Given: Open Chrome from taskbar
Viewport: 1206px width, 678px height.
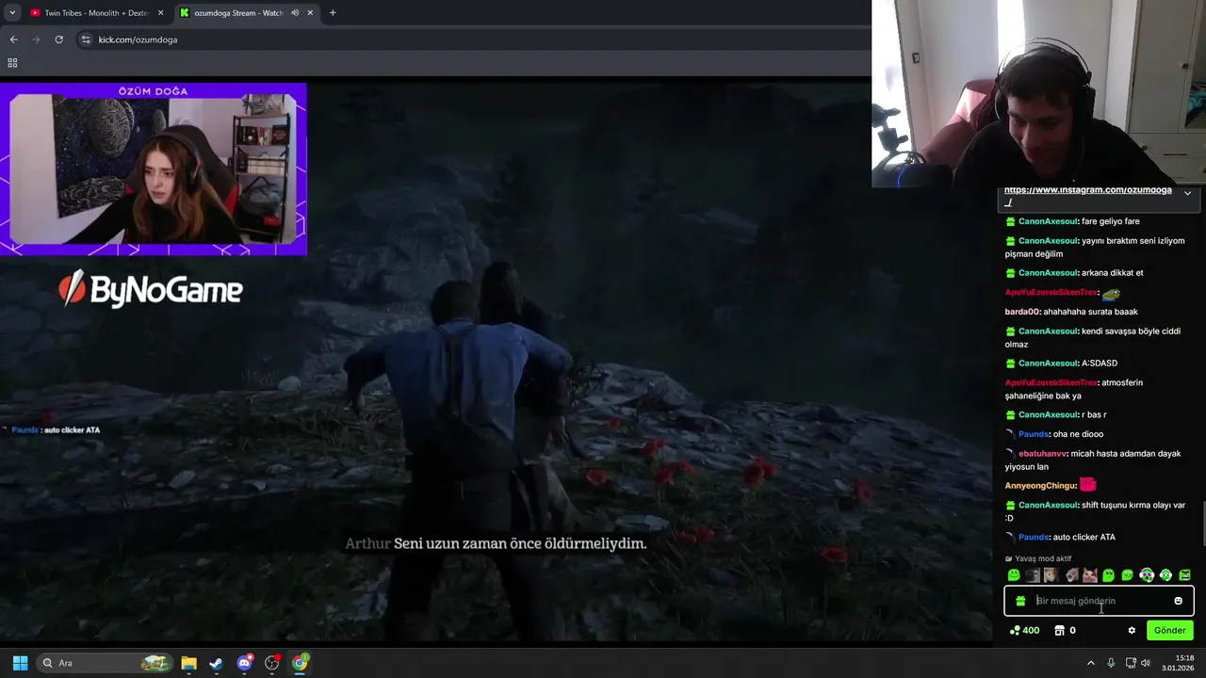Looking at the screenshot, I should click(x=300, y=663).
